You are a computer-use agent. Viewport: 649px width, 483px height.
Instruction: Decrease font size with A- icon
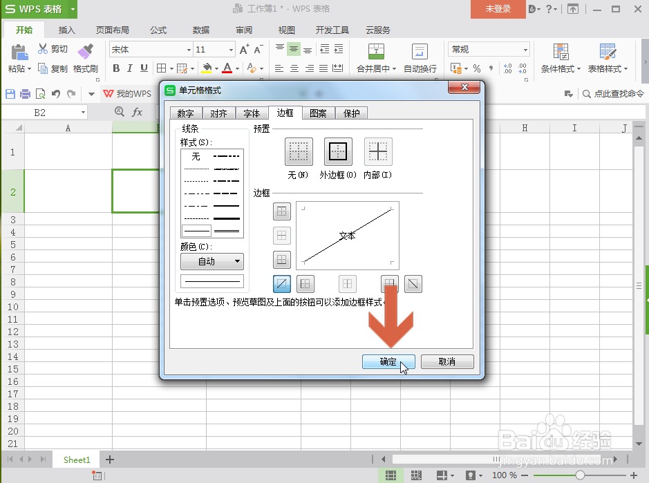pyautogui.click(x=258, y=50)
